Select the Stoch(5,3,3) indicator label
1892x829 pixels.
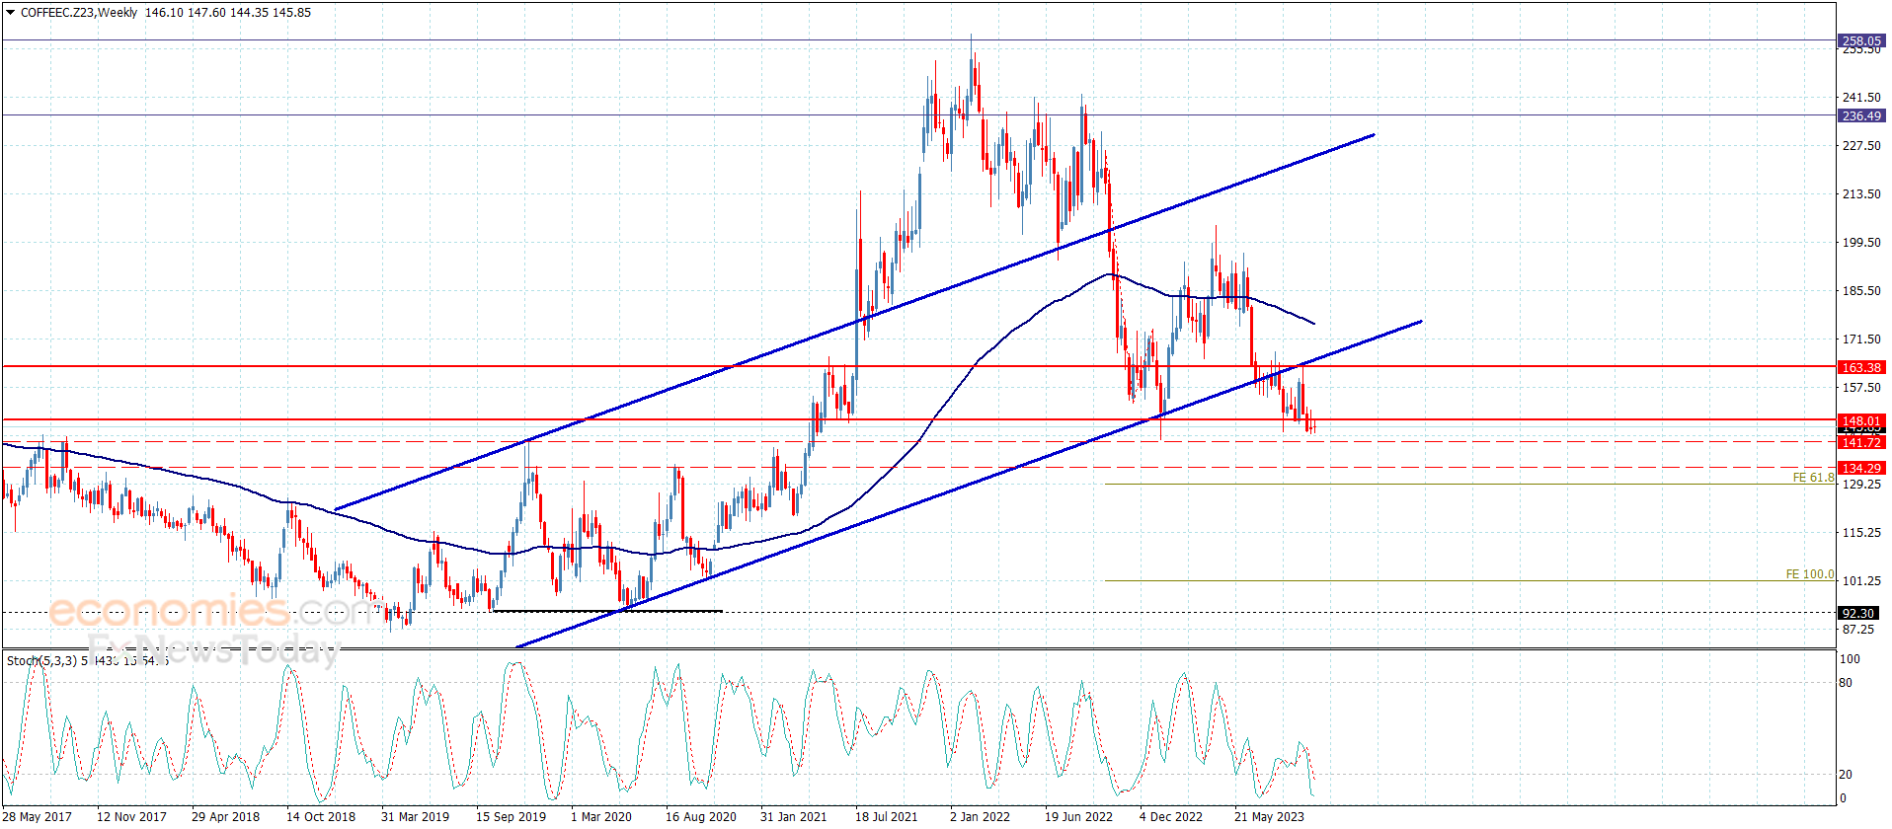click(43, 660)
